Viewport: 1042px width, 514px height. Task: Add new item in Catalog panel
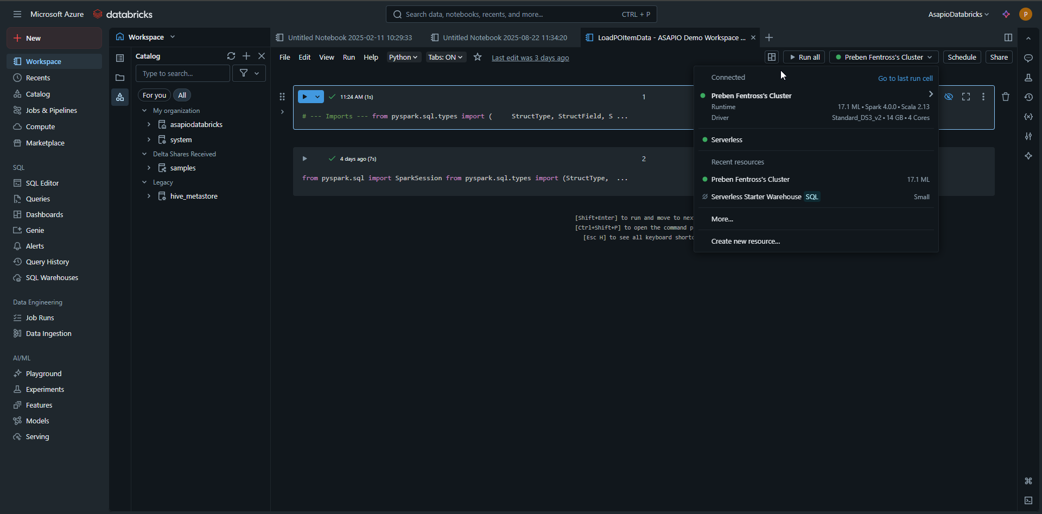coord(246,56)
